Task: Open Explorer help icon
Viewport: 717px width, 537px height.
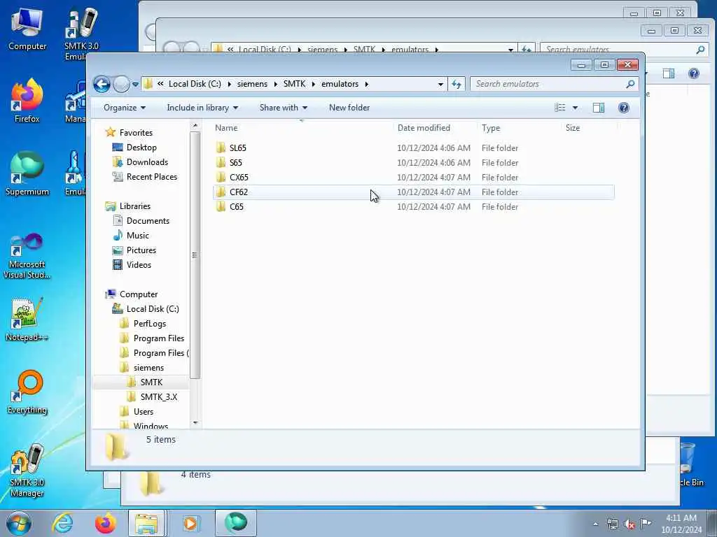Action: [x=624, y=108]
